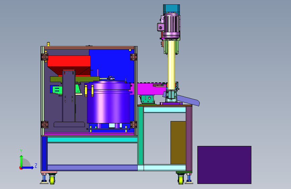
Task: Click the olive-green tray under the red hopper
Action: (75, 79)
